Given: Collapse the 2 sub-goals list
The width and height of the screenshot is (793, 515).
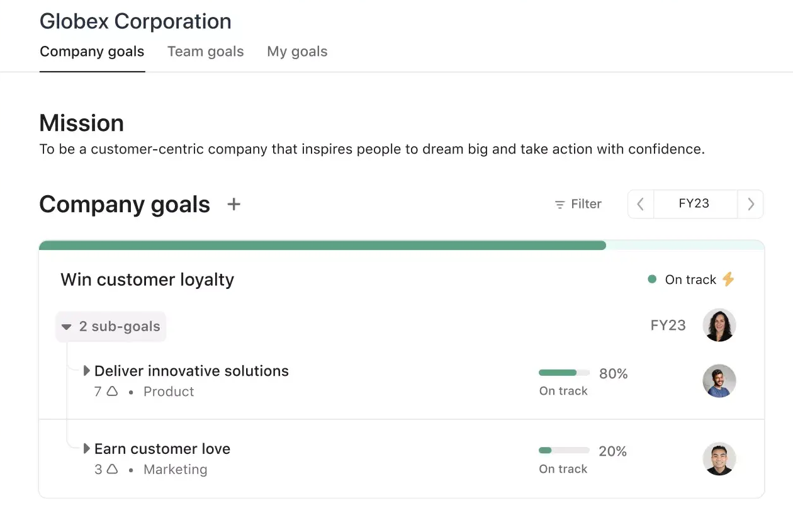Looking at the screenshot, I should (67, 327).
